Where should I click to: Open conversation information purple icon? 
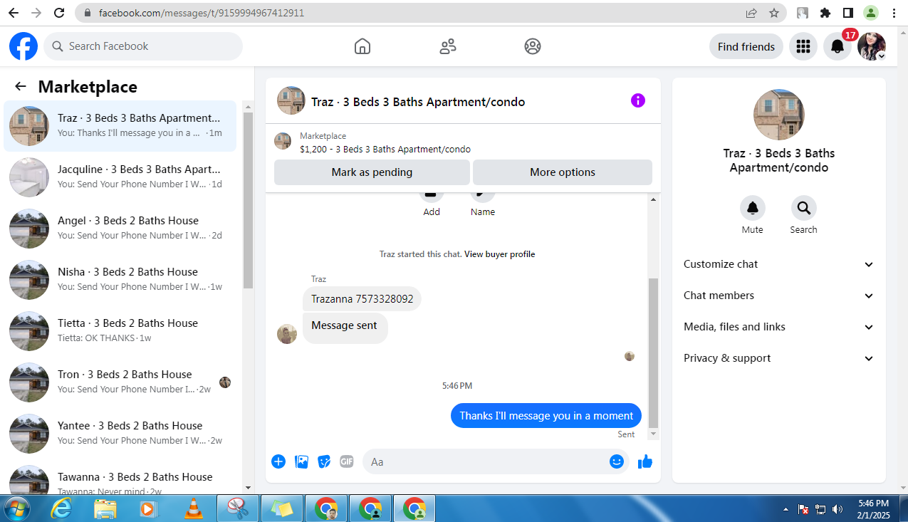coord(638,100)
